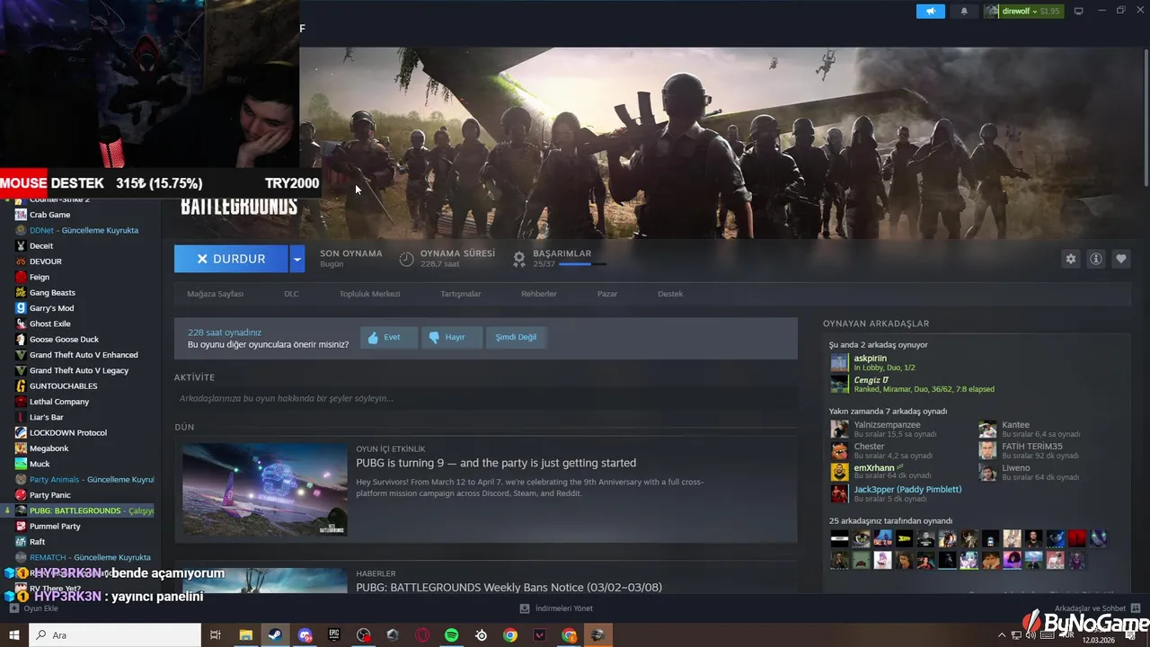
Task: Select Crab Game in library
Action: pyautogui.click(x=49, y=215)
